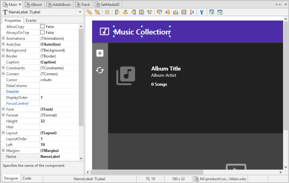
Task: Expand the AutoSize property
Action: (3, 44)
